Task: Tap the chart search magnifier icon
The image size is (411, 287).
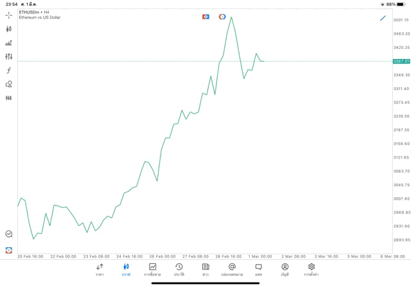Action: (8, 234)
